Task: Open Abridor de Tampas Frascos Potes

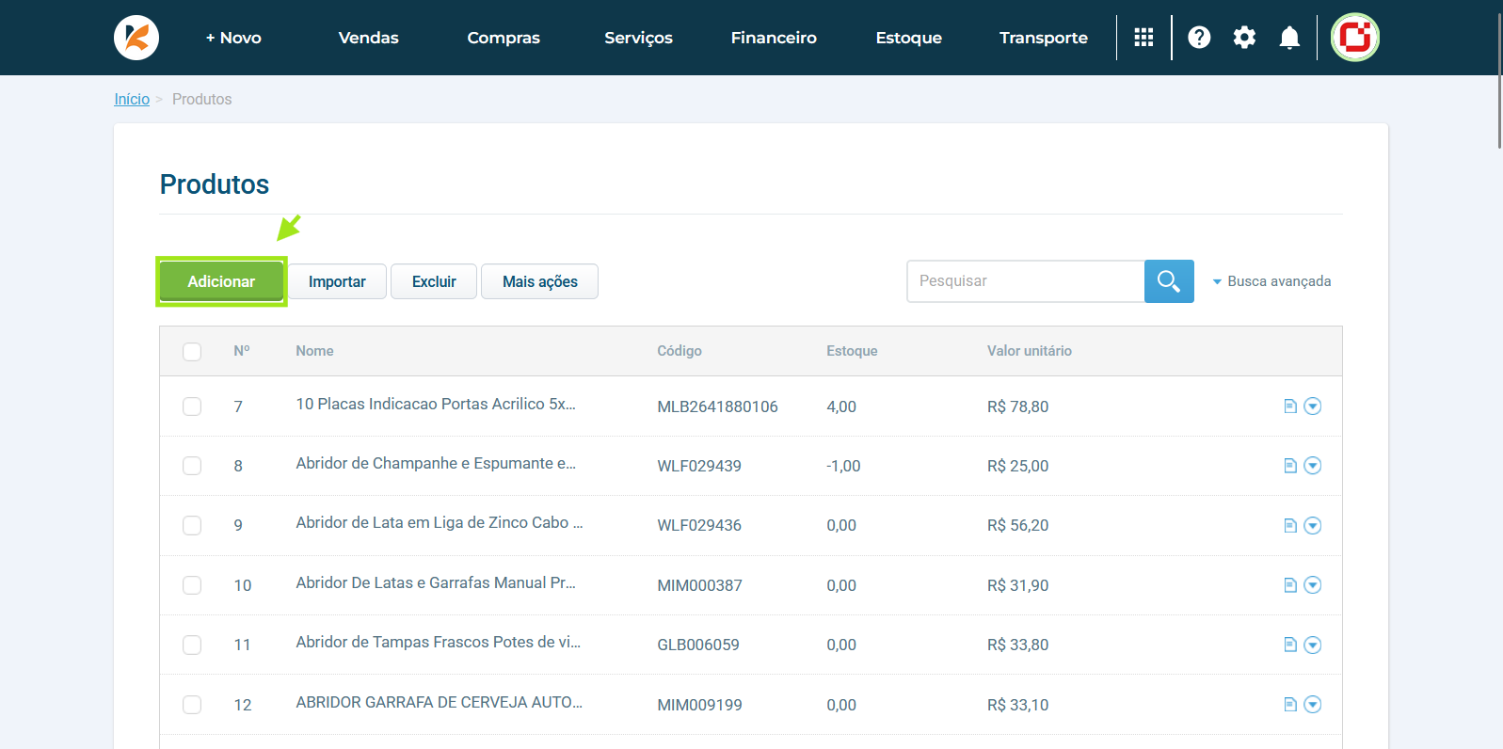Action: pos(439,642)
